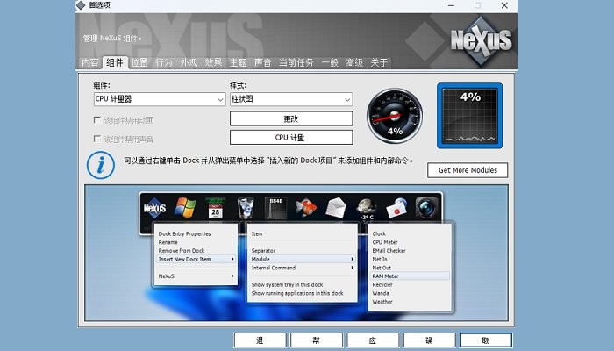Click Net In in the preview modules list

(x=380, y=260)
